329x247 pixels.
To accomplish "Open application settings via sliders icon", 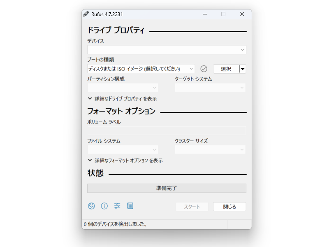I will coord(117,206).
